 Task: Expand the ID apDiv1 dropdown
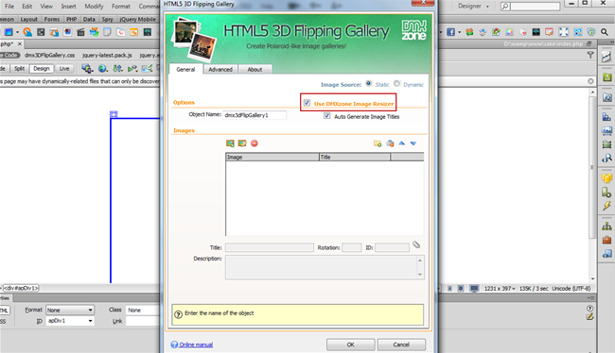90,321
